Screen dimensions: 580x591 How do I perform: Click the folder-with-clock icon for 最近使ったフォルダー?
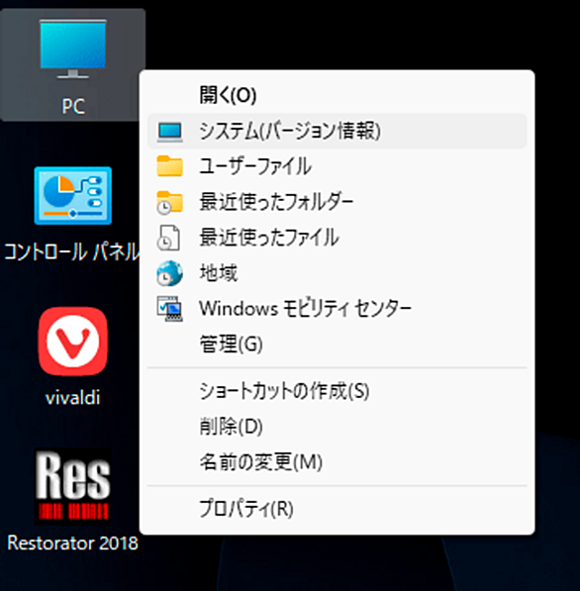170,202
